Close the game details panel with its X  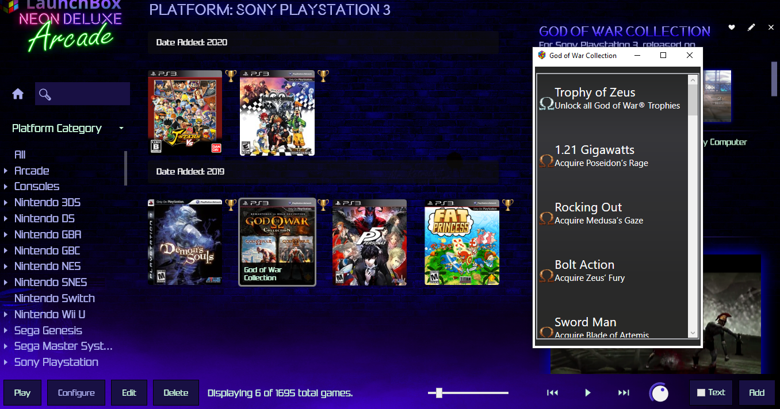click(x=771, y=28)
